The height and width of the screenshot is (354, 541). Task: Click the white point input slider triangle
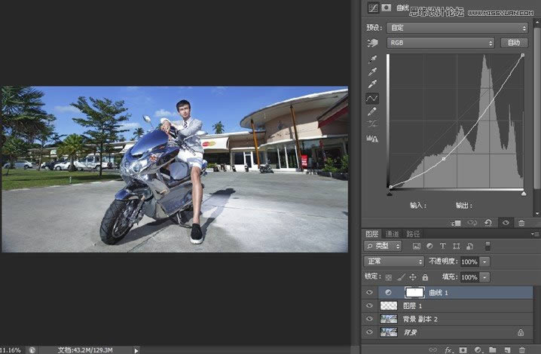[524, 194]
